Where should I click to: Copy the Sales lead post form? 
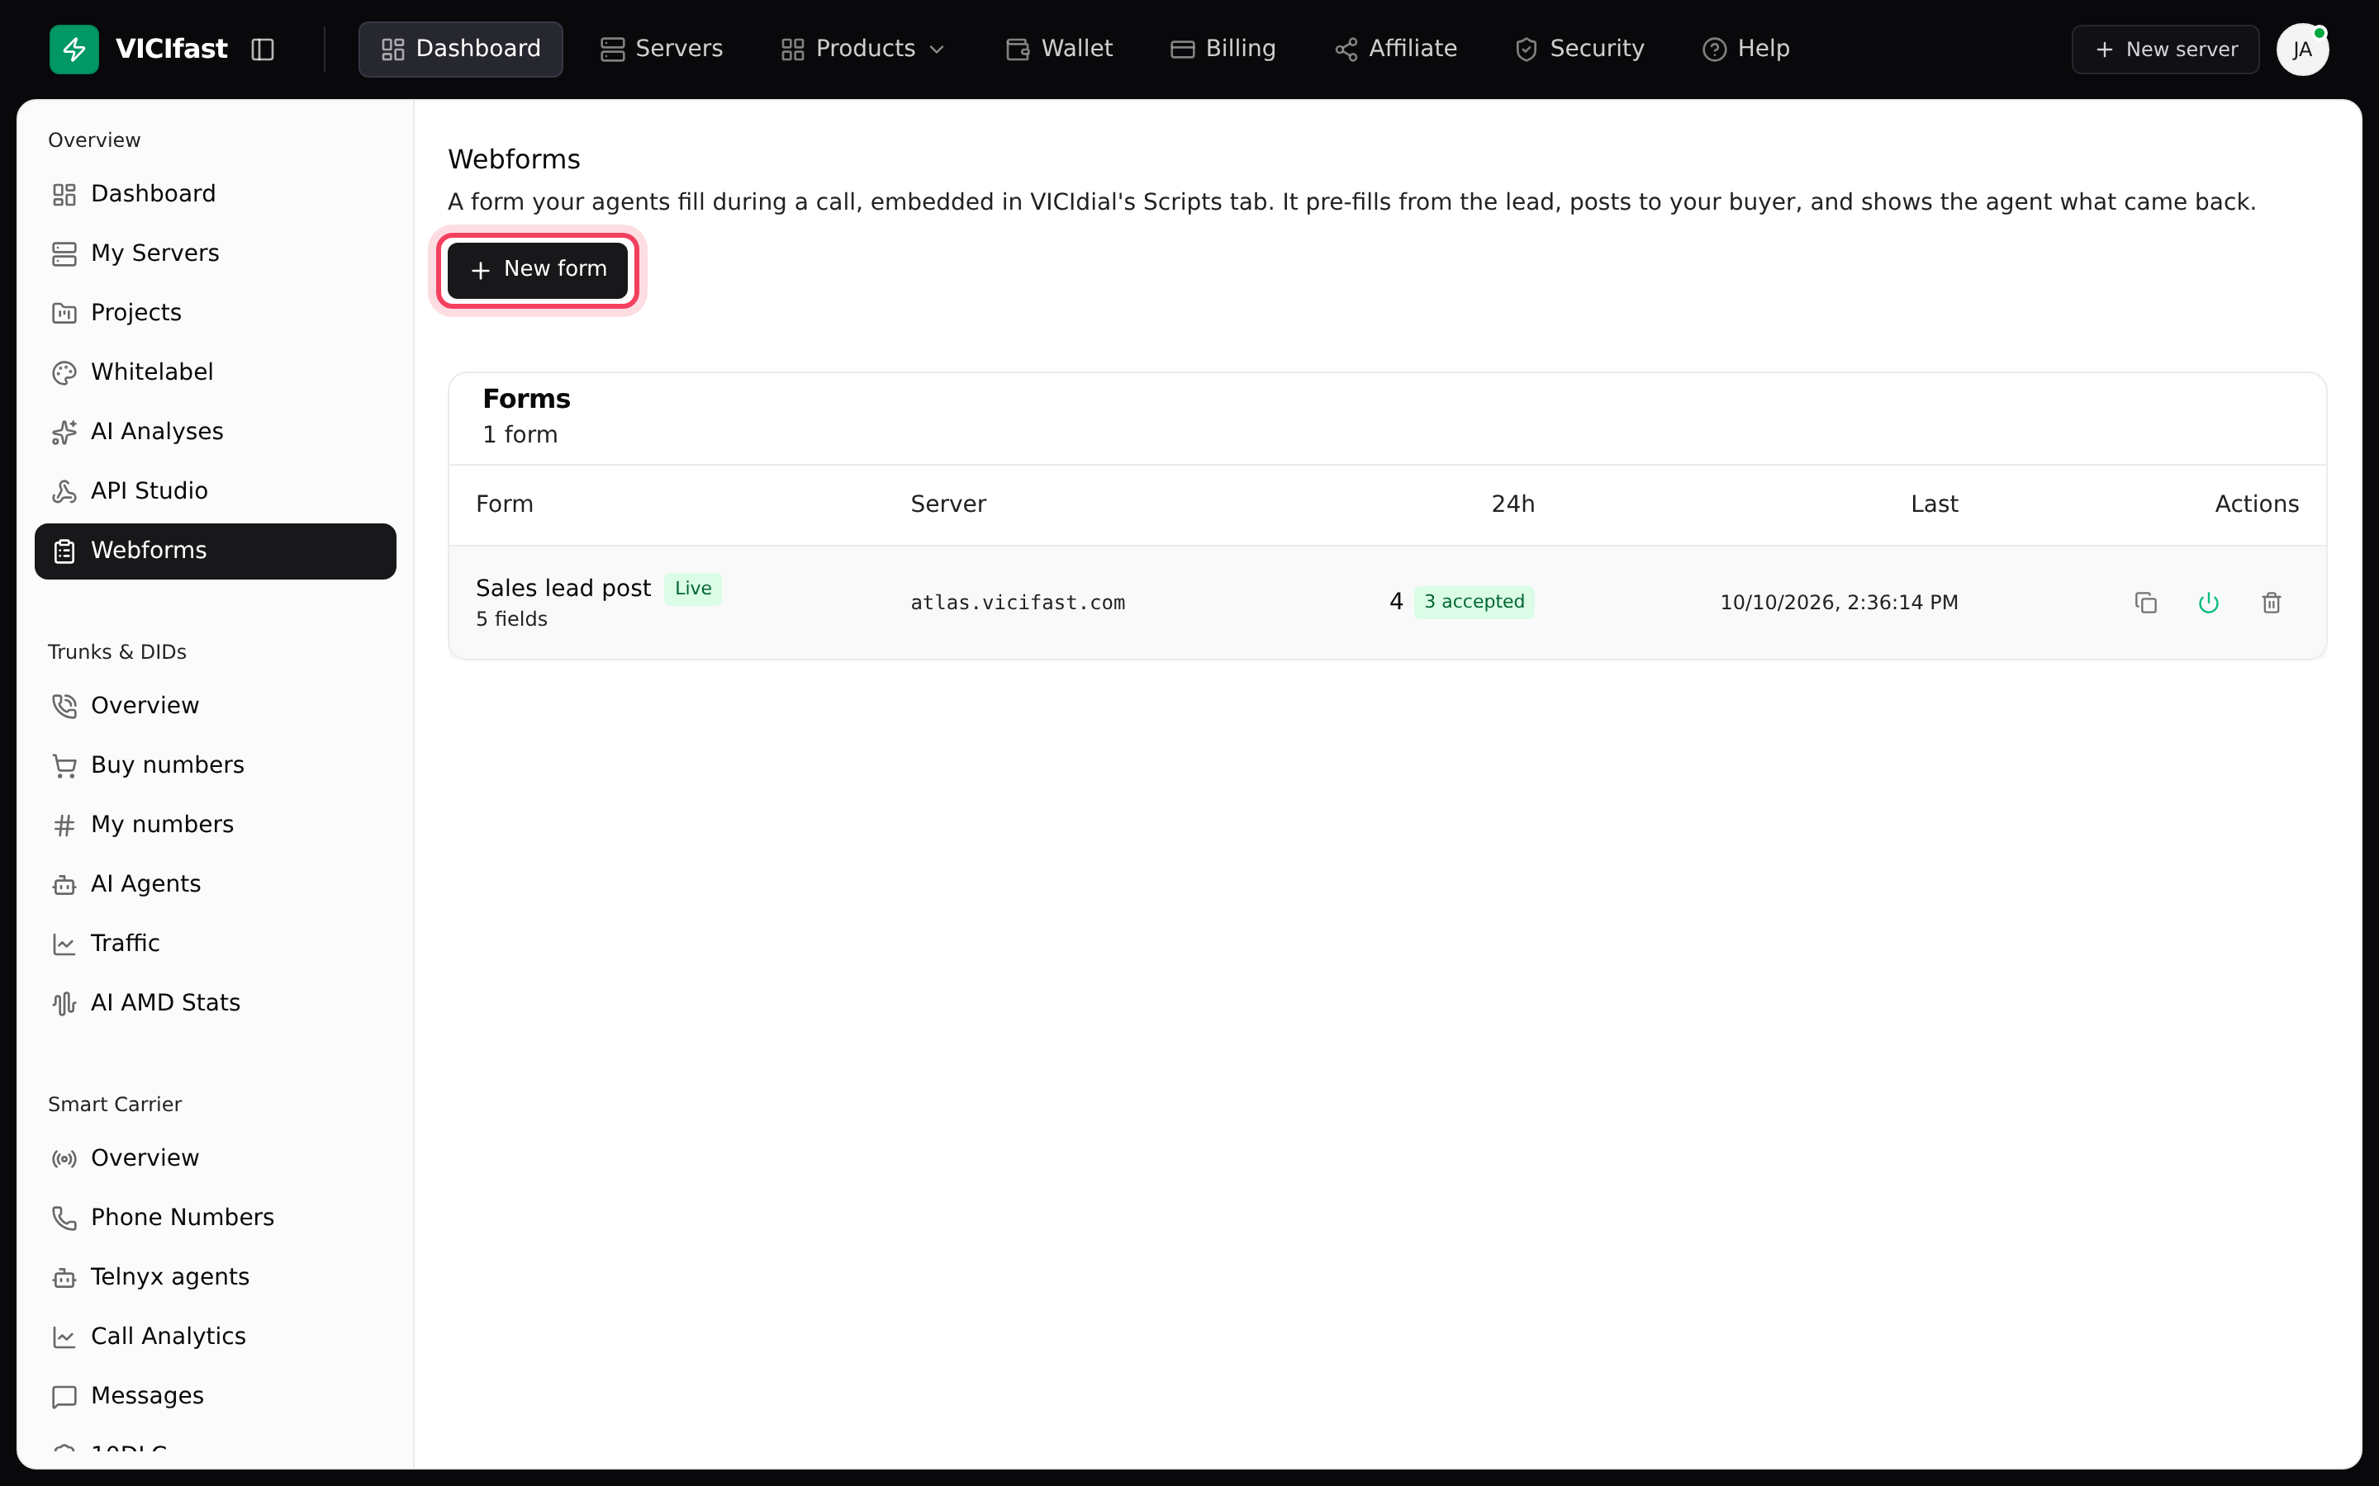pyautogui.click(x=2146, y=603)
